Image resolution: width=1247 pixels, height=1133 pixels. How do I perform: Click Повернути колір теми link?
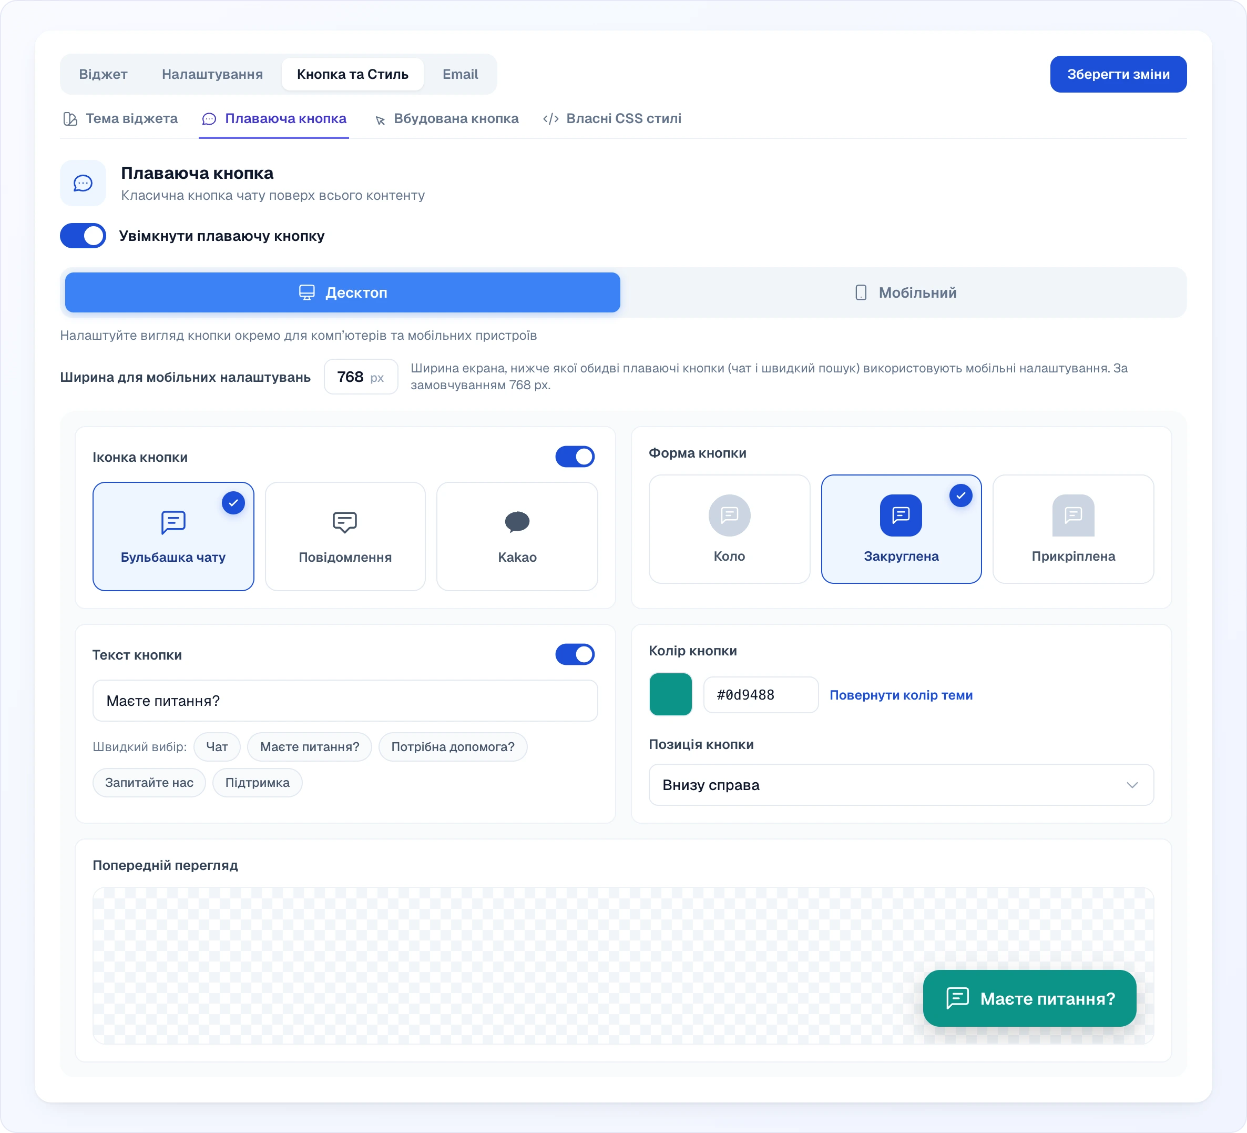point(901,695)
